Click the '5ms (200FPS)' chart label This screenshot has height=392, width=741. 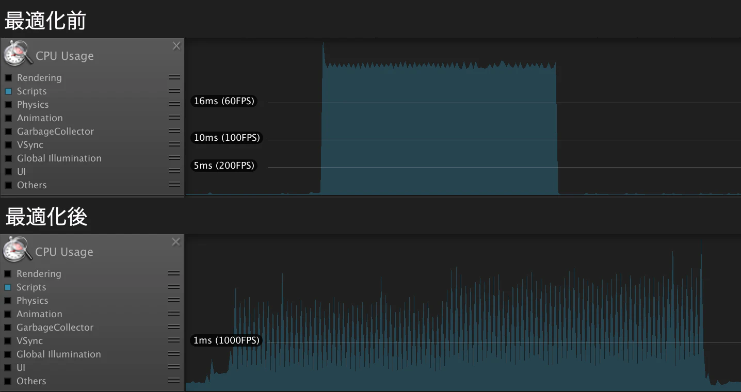pyautogui.click(x=224, y=166)
